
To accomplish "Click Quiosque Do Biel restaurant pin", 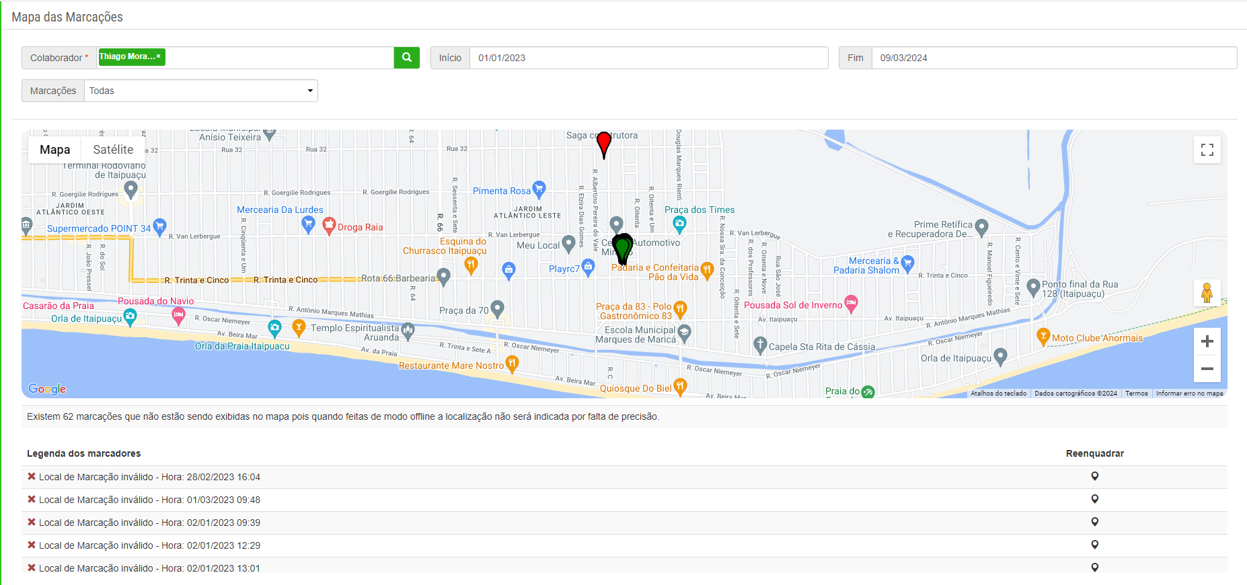I will (x=680, y=387).
